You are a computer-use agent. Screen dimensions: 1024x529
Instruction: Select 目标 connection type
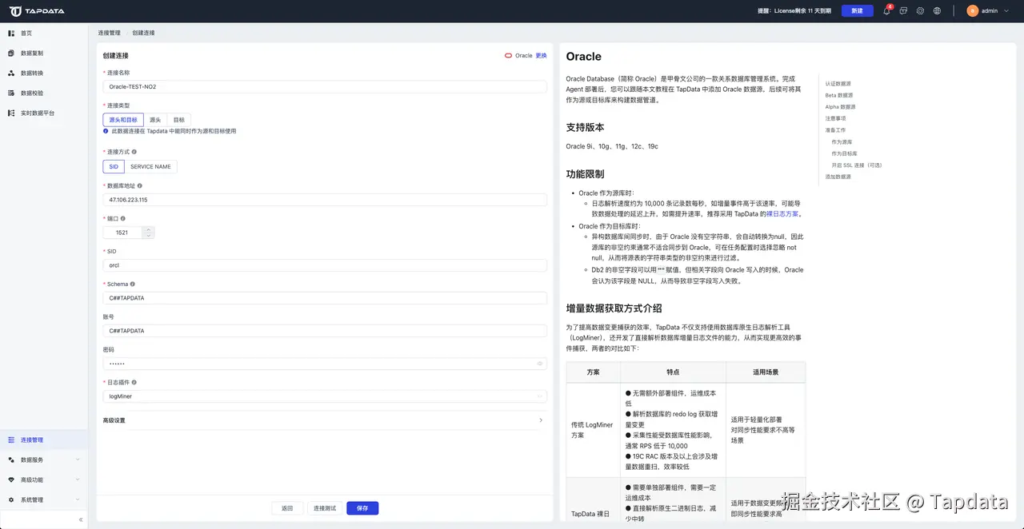(178, 119)
